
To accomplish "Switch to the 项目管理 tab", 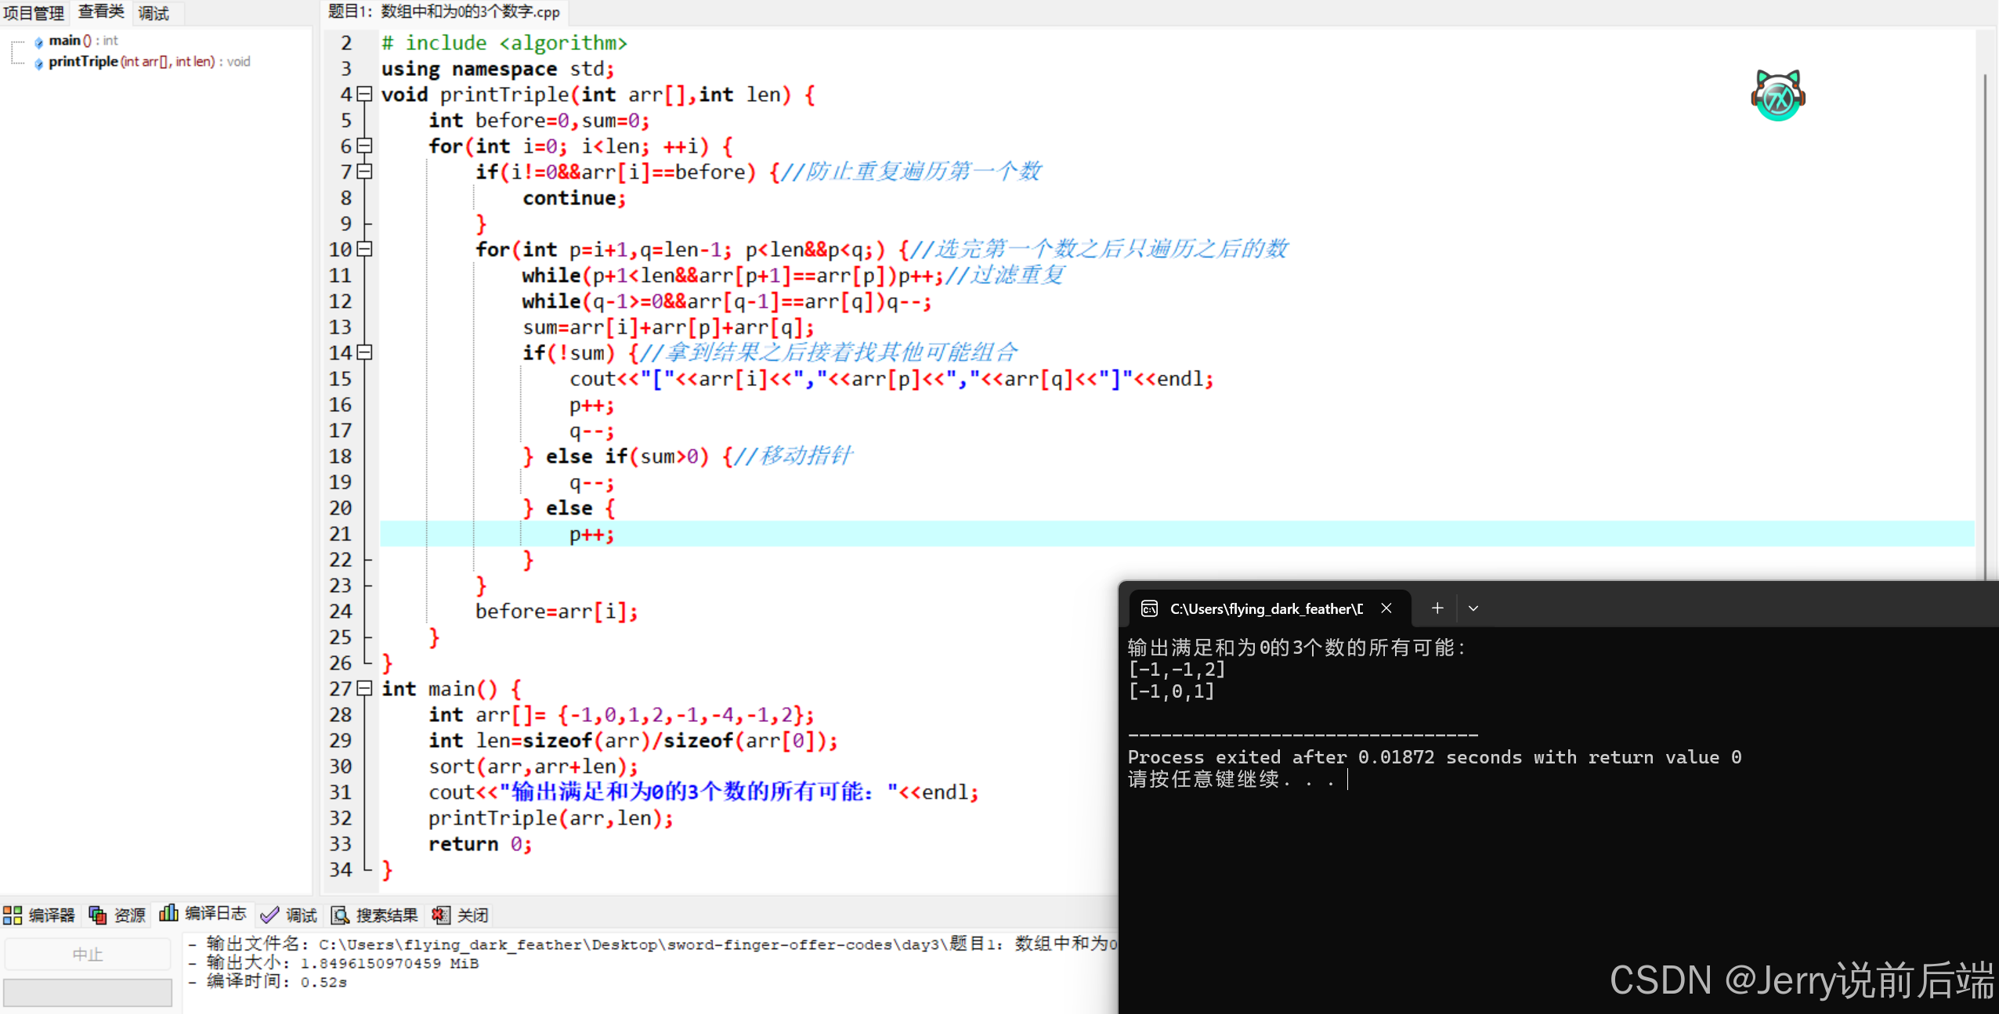I will tap(34, 13).
